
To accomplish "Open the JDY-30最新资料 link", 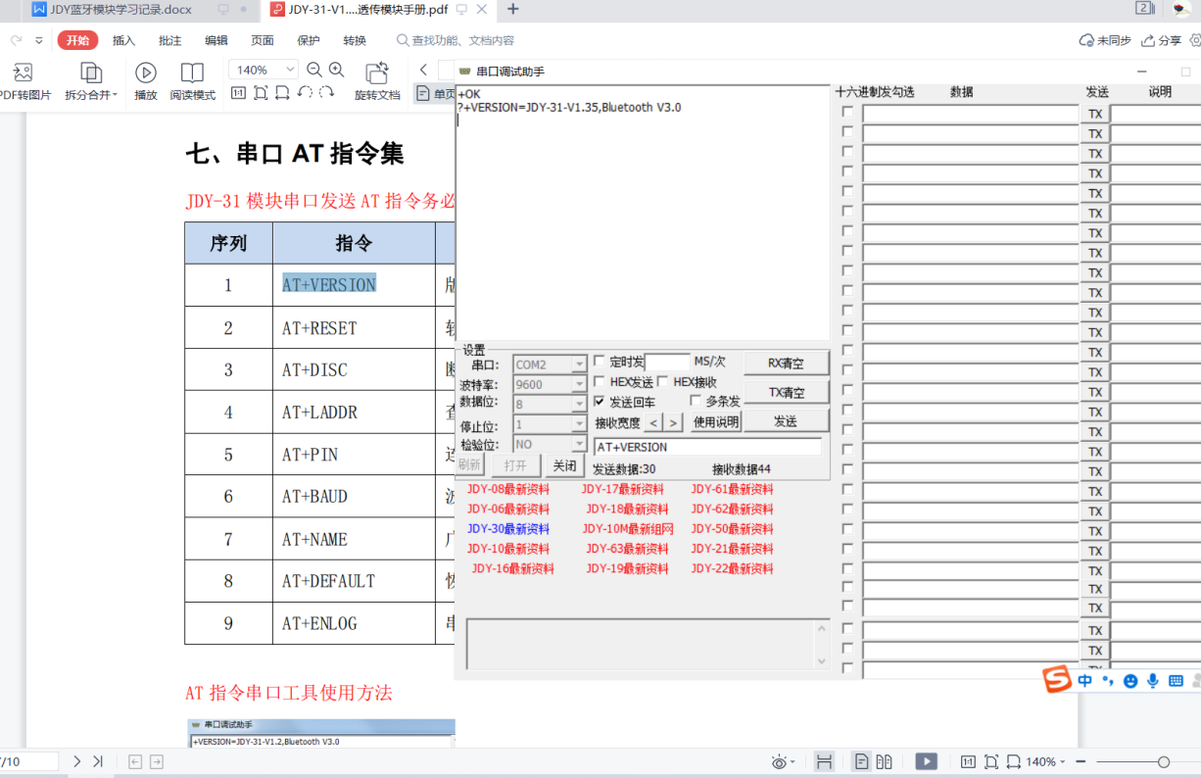I will click(x=508, y=528).
